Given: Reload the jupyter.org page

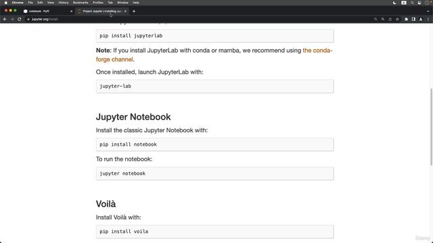Looking at the screenshot, I should pos(20,20).
